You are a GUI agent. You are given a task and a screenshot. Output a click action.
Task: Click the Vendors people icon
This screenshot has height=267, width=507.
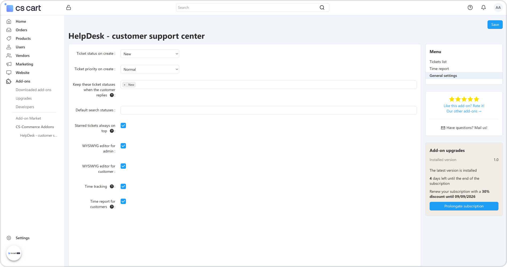point(9,56)
